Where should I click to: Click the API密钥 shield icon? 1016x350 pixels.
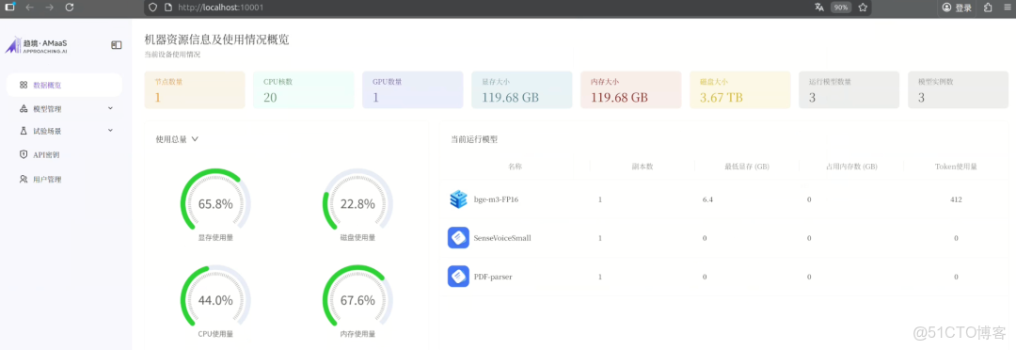point(24,155)
